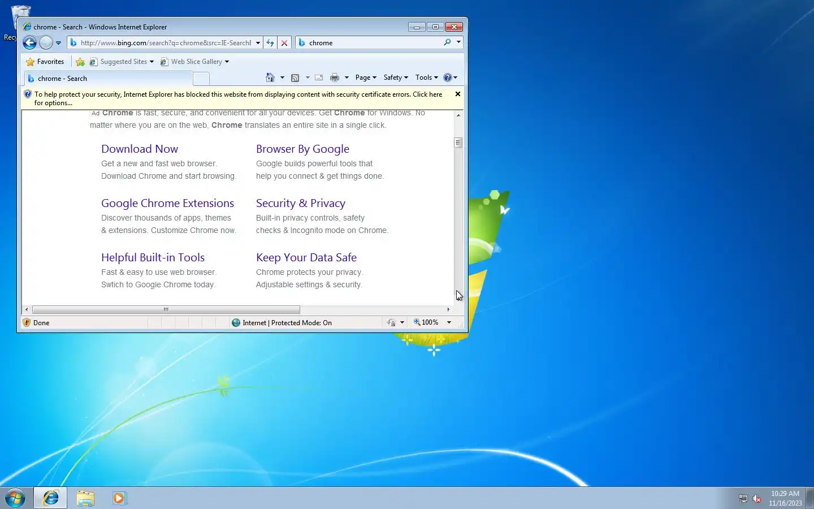Image resolution: width=814 pixels, height=509 pixels.
Task: Click the Forward navigation button
Action: (46, 42)
